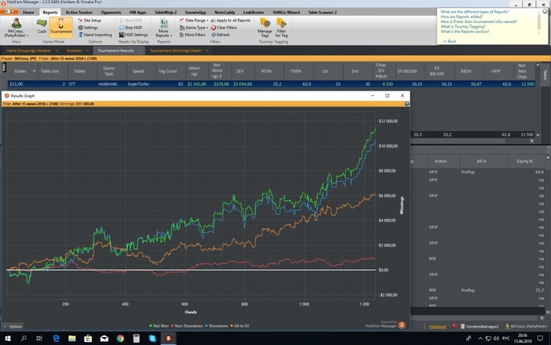Open the vertical Table side tab
The image size is (551, 345).
[x=545, y=75]
